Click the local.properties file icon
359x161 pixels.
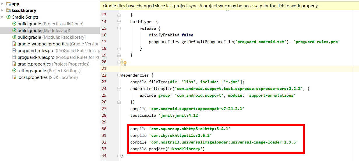point(14,77)
